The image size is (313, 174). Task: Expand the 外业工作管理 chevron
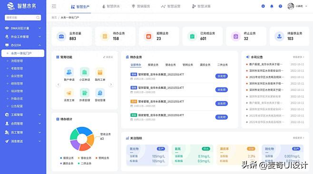(39, 37)
